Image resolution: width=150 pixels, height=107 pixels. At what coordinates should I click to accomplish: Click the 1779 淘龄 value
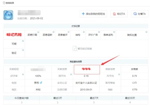pos(134,89)
